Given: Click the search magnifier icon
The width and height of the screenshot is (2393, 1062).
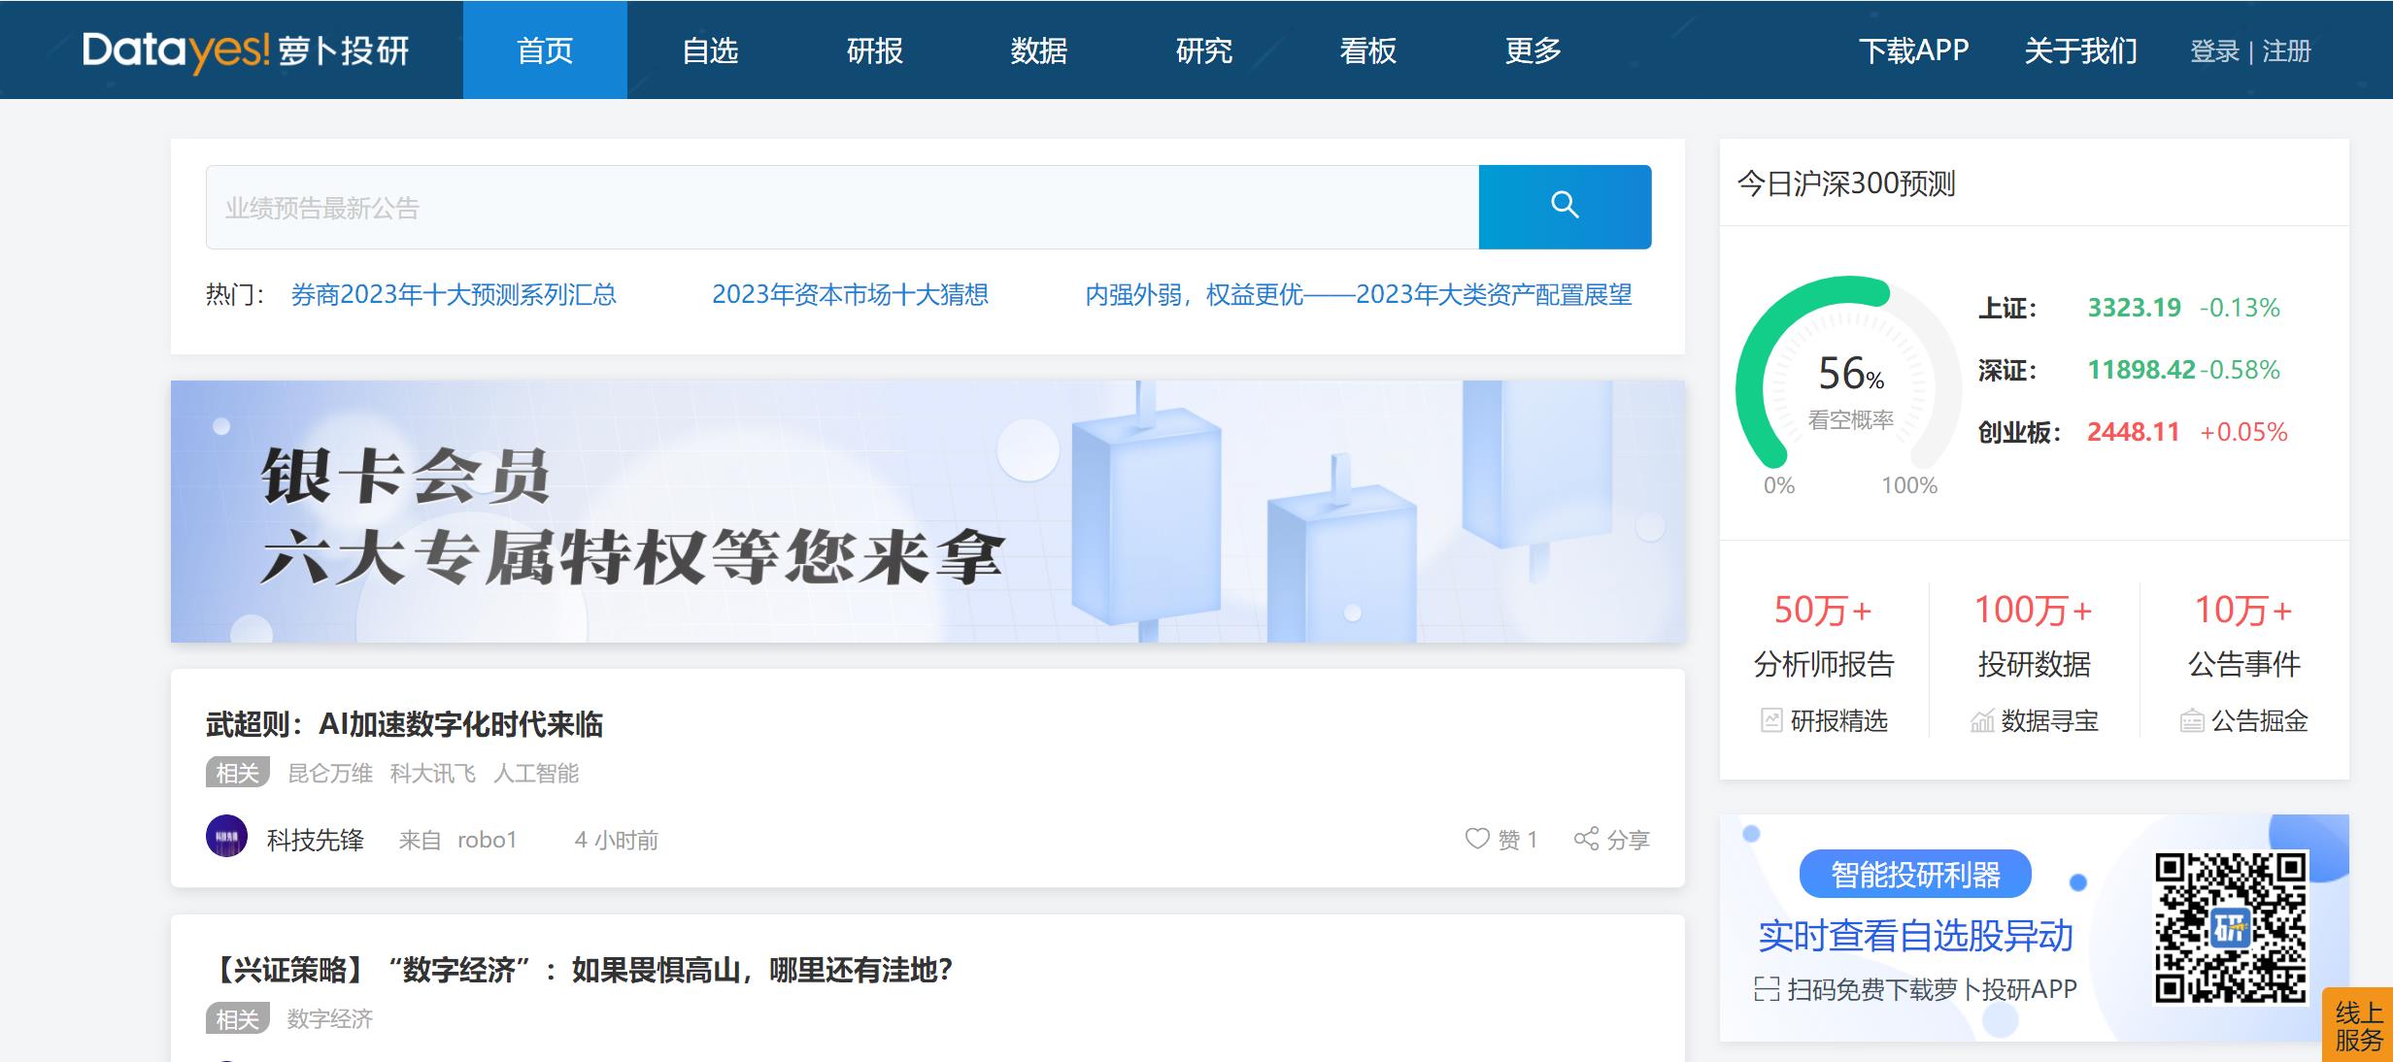Looking at the screenshot, I should (x=1567, y=206).
